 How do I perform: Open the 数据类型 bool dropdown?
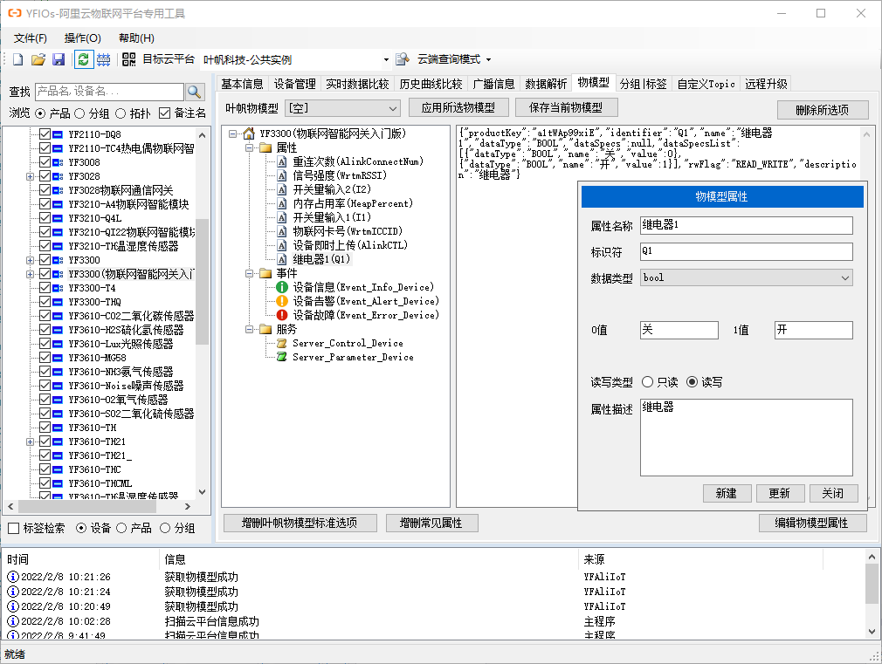coord(746,277)
